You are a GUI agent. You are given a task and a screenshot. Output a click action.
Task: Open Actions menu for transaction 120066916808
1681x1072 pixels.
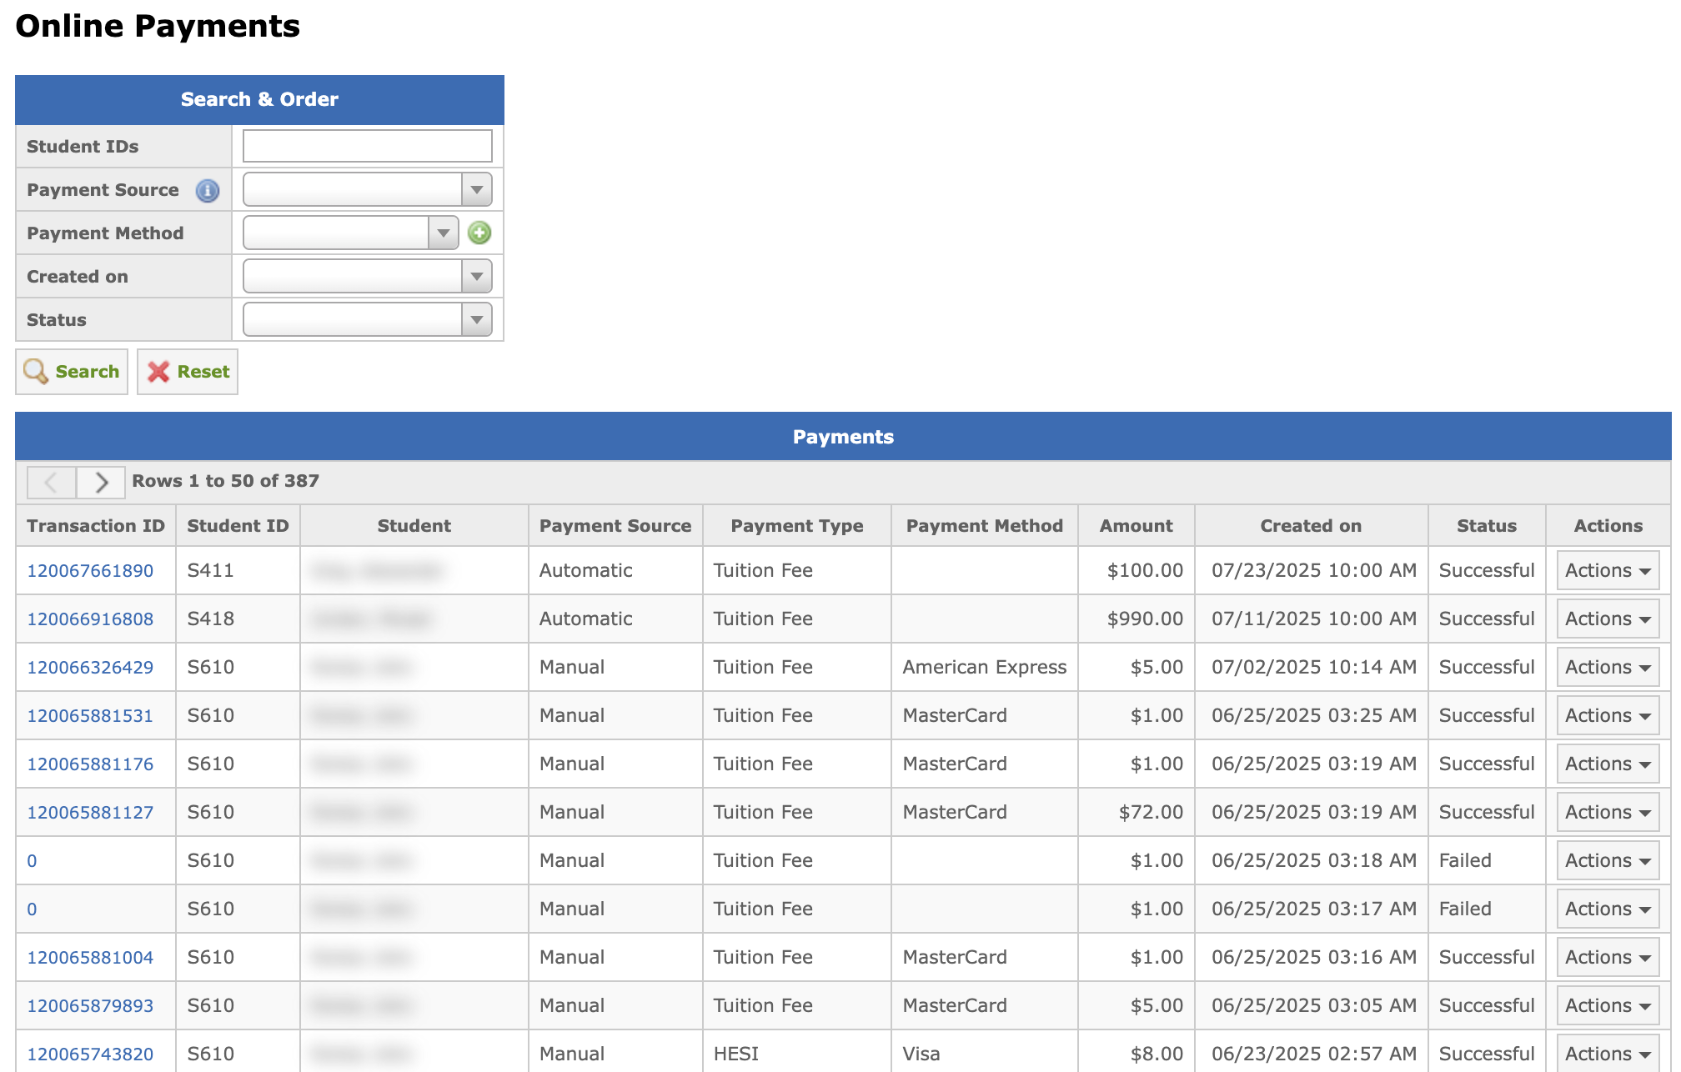1607,619
